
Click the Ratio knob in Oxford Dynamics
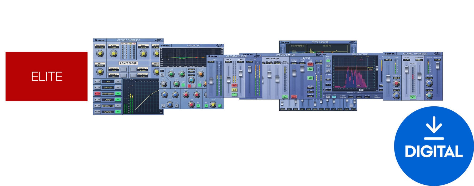(100, 72)
